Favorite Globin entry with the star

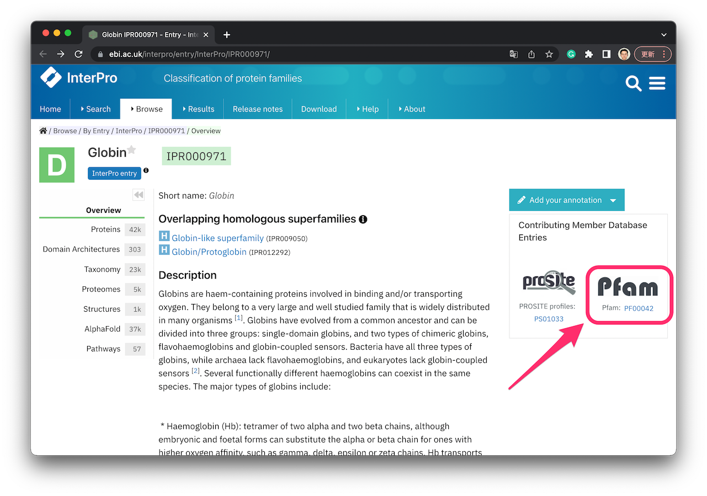(131, 150)
